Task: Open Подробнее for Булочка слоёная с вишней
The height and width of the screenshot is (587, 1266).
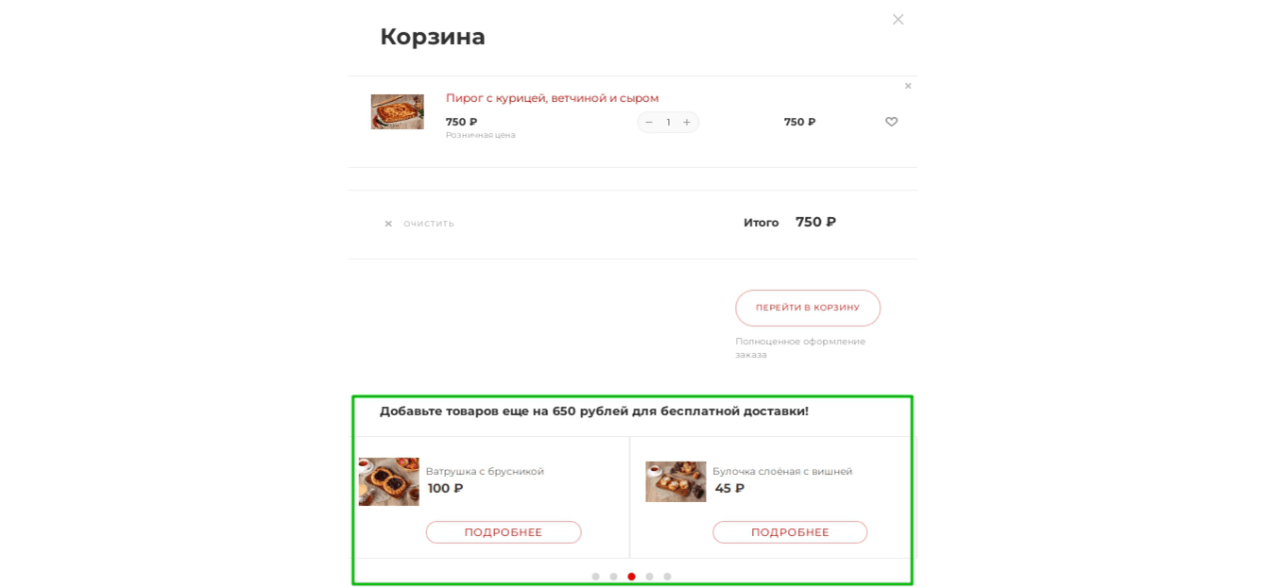Action: [790, 532]
